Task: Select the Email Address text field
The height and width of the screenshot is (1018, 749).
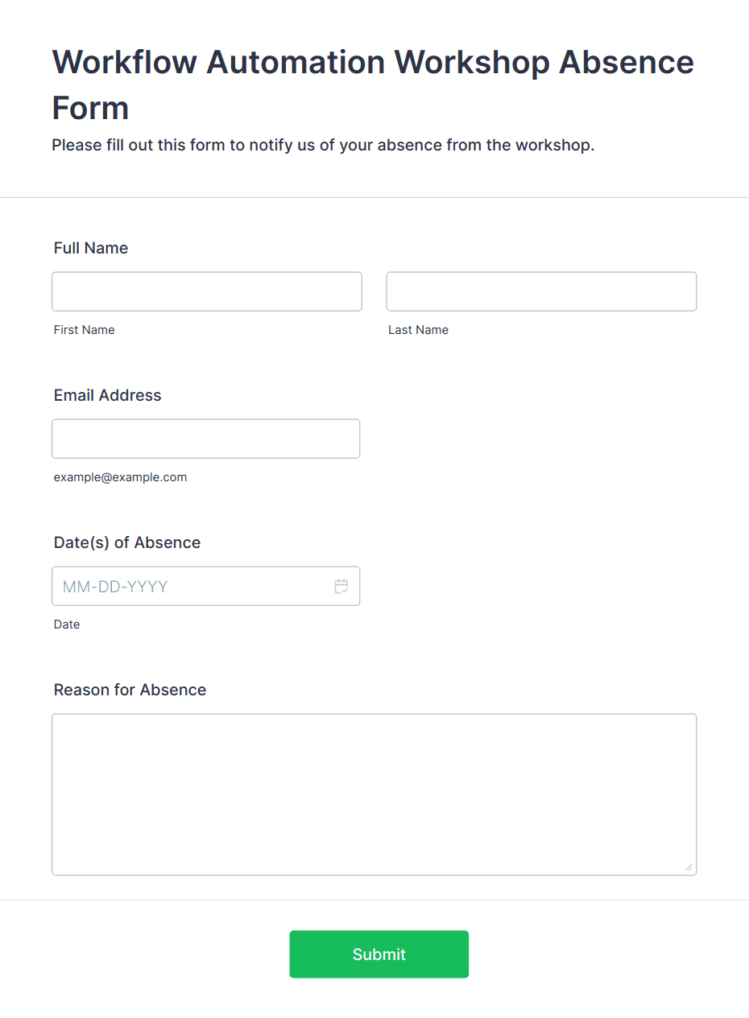Action: point(206,439)
